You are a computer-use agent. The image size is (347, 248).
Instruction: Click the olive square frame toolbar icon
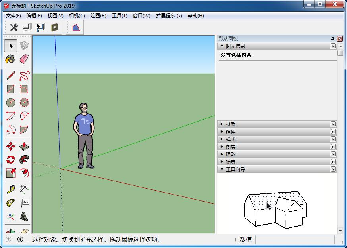tap(54, 27)
